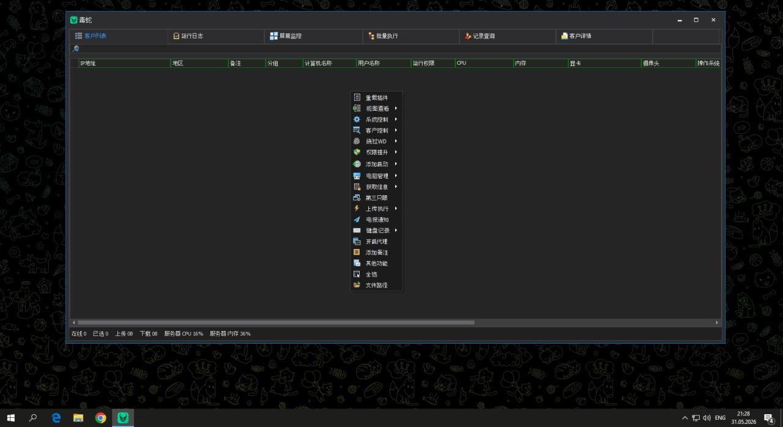This screenshot has width=783, height=427.
Task: Click the 分组 column header
Action: [284, 63]
